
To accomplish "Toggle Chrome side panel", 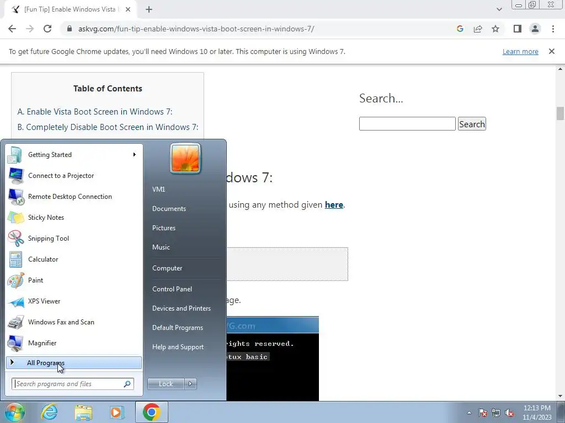I will 518,29.
